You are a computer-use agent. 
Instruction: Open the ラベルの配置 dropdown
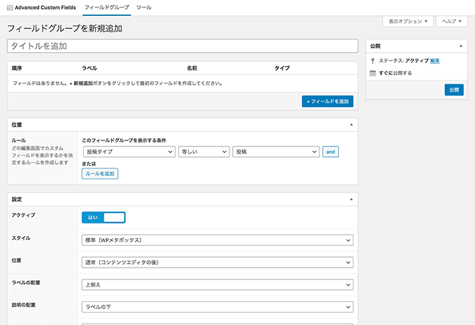pyautogui.click(x=218, y=284)
